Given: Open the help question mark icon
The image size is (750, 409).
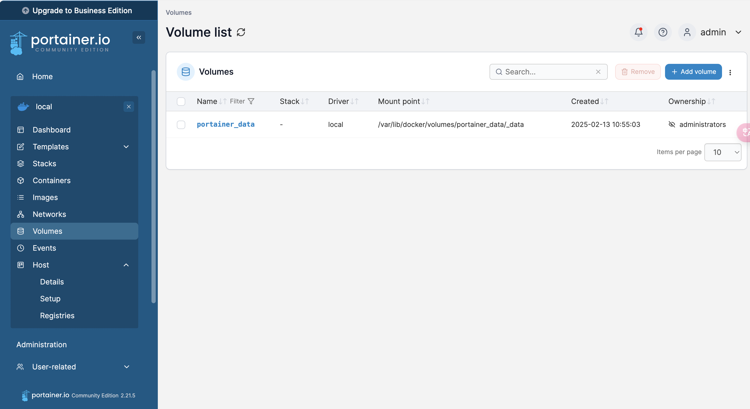Looking at the screenshot, I should click(663, 32).
